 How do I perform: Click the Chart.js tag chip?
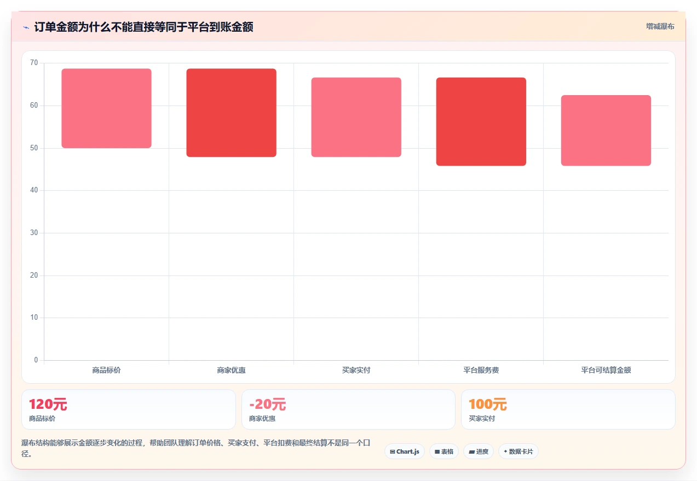point(405,451)
